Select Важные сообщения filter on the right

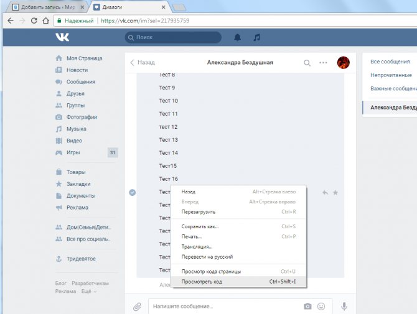(393, 88)
